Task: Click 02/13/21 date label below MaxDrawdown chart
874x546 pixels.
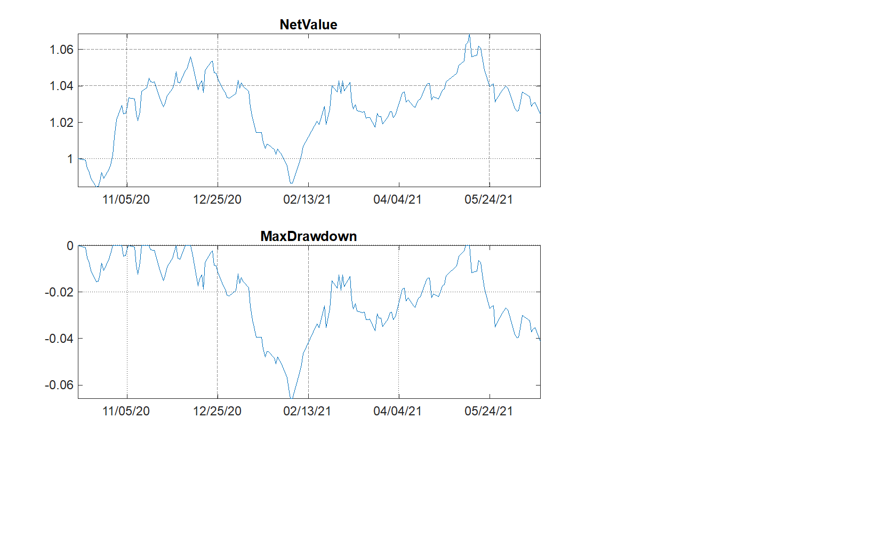Action: tap(307, 411)
